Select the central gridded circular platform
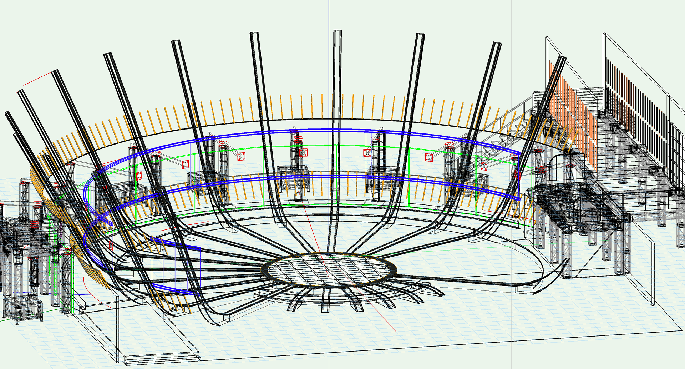 [329, 269]
